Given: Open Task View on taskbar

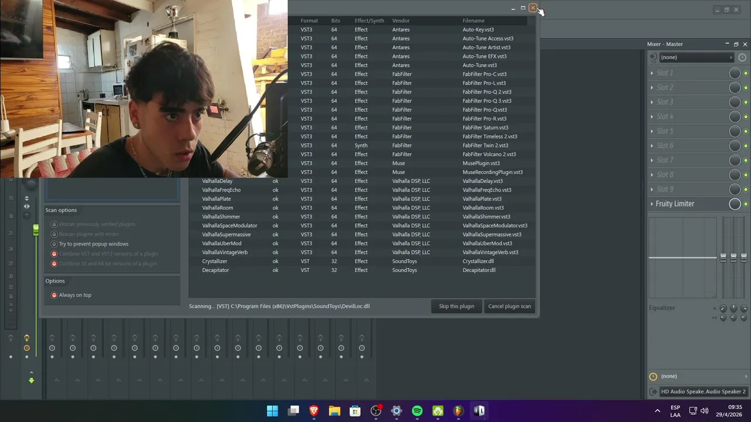Looking at the screenshot, I should pos(293,411).
